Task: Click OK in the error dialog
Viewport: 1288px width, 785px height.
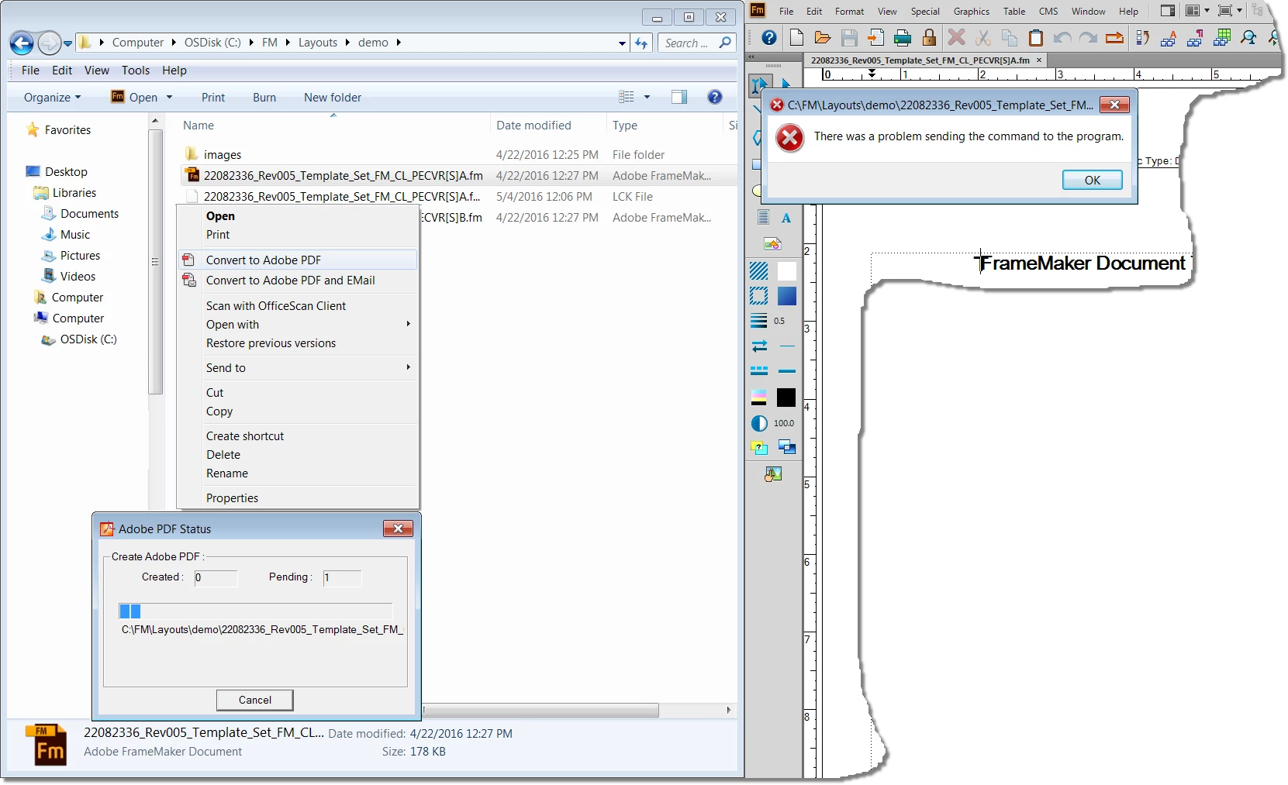Action: pyautogui.click(x=1092, y=180)
